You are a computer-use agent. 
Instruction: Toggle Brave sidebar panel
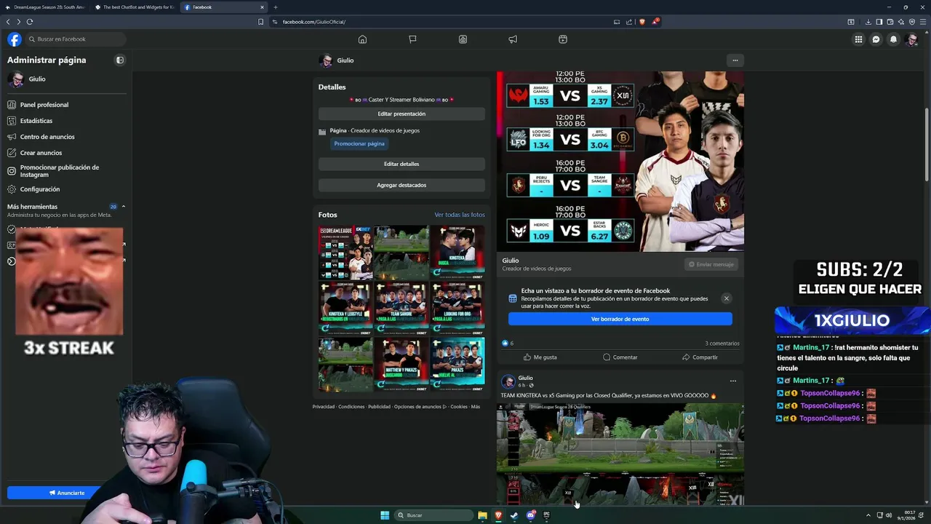click(x=879, y=22)
